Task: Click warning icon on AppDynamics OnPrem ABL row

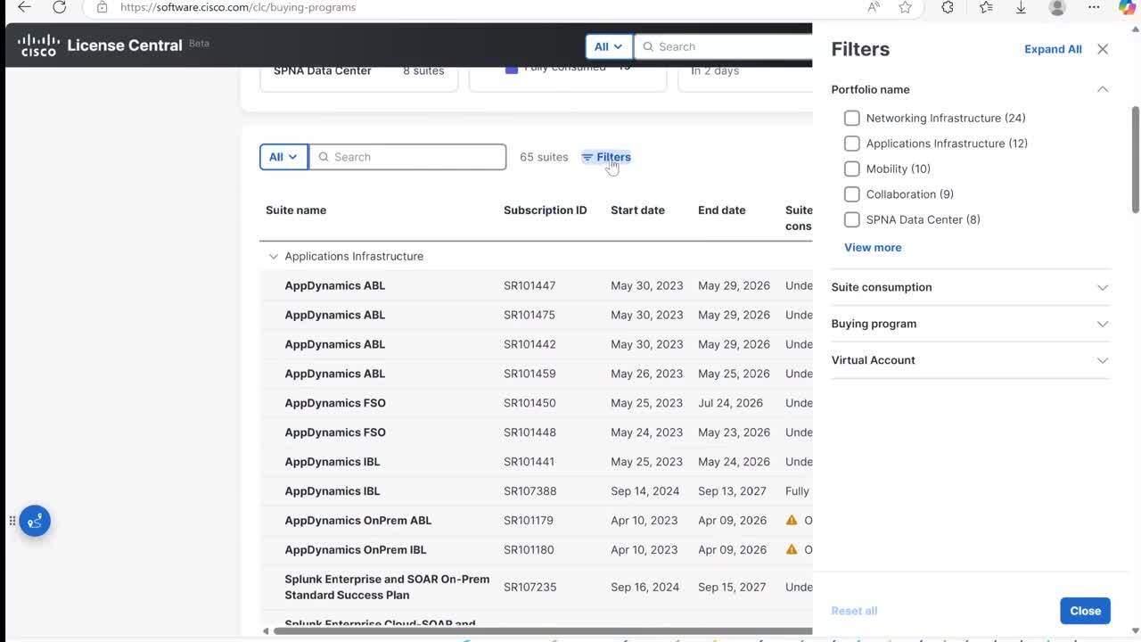Action: [792, 520]
